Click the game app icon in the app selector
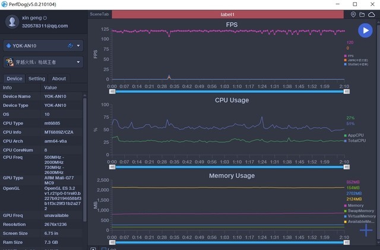Screen dimensions: 380x250 [9, 62]
